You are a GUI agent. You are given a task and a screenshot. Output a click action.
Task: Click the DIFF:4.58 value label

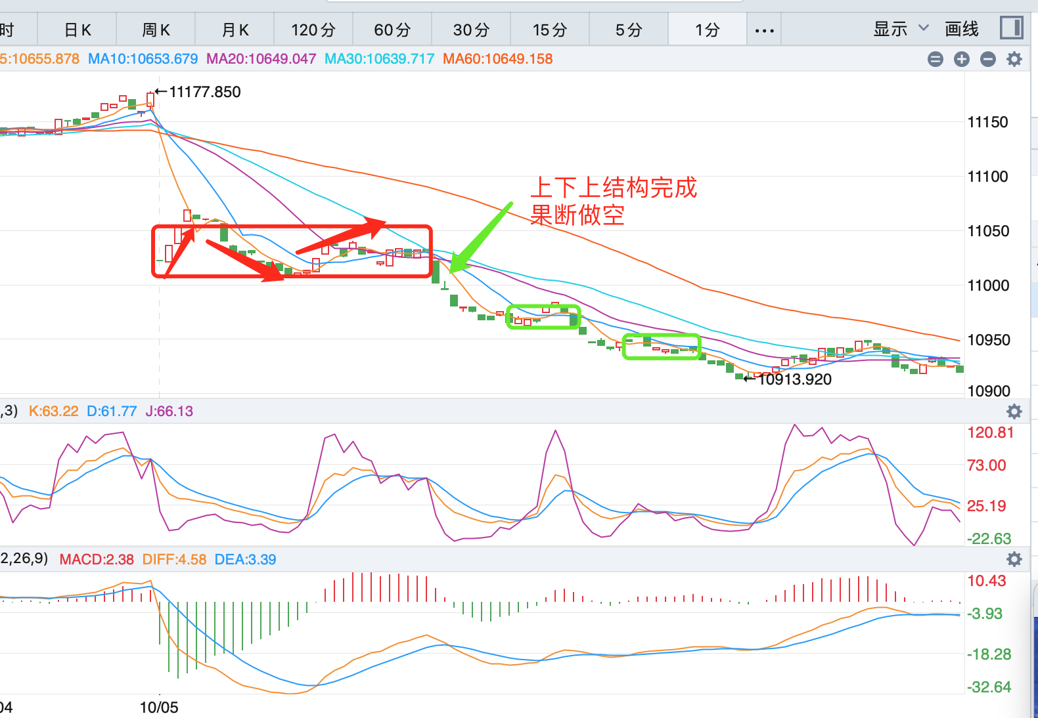coord(174,560)
